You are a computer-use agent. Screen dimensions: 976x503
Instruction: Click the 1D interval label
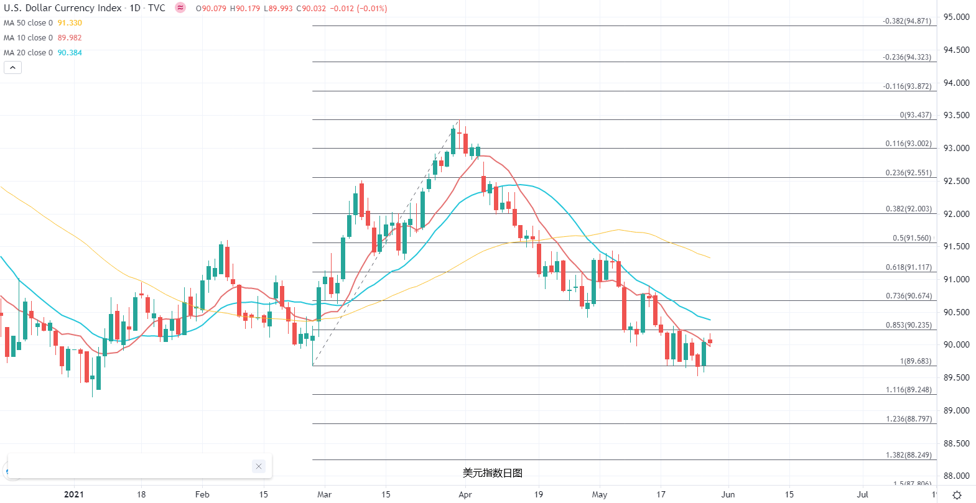[x=135, y=8]
